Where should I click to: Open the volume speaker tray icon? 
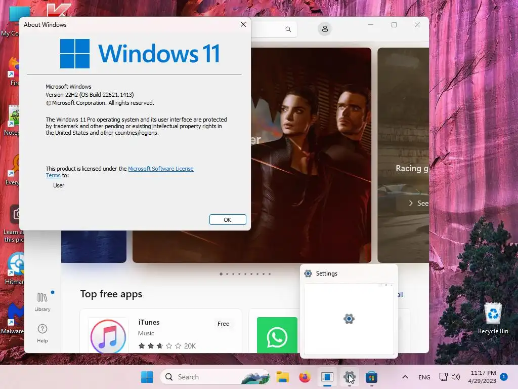(456, 377)
